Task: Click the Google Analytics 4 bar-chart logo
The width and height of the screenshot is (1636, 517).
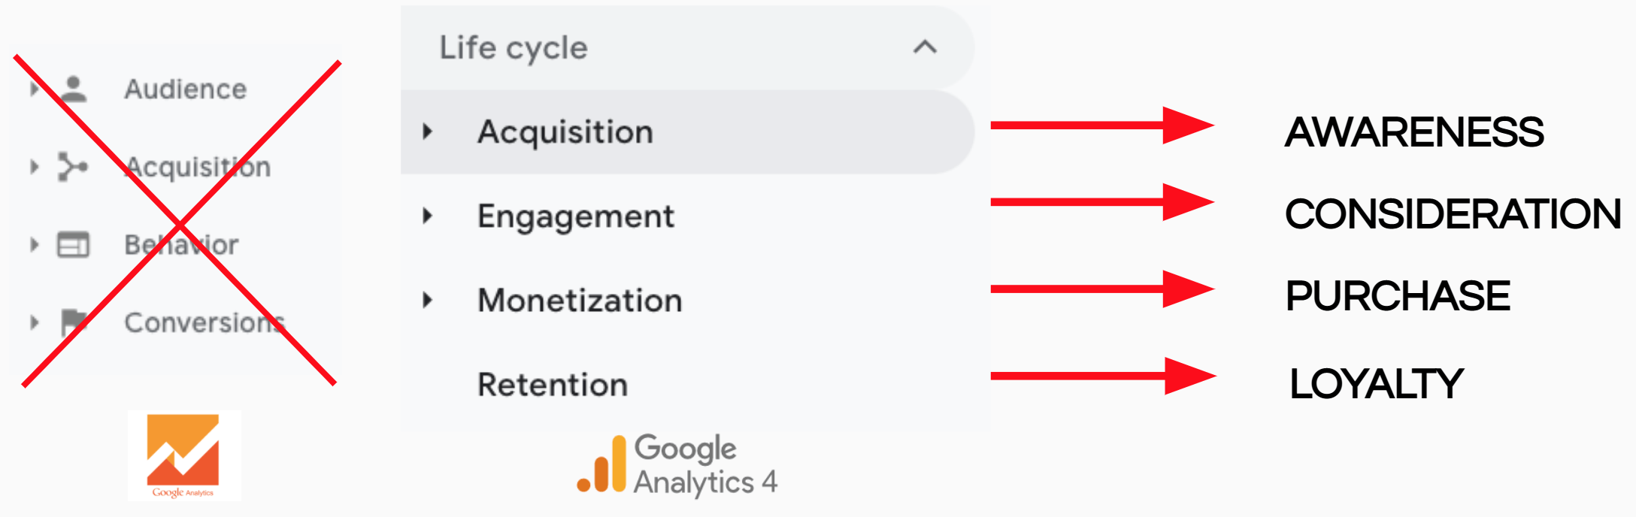Action: (x=602, y=464)
